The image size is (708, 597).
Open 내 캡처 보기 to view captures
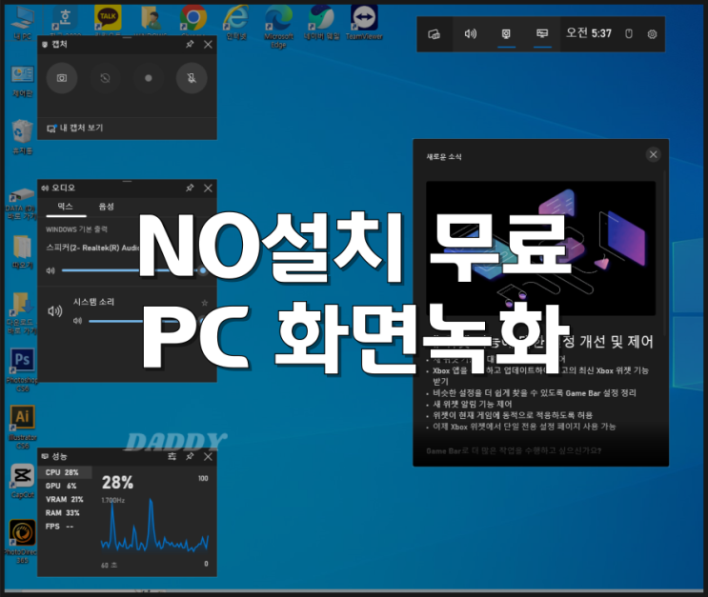tap(75, 129)
